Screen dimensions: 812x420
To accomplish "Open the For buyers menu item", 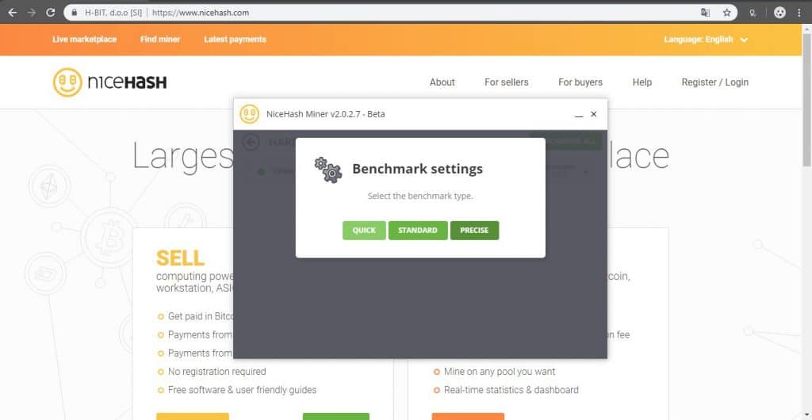I will pos(580,82).
